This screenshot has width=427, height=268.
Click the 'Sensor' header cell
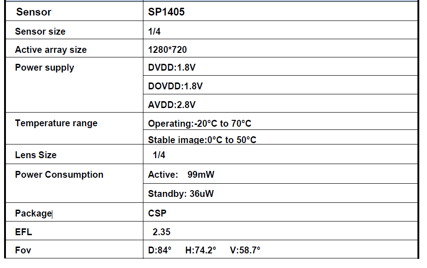(x=34, y=12)
